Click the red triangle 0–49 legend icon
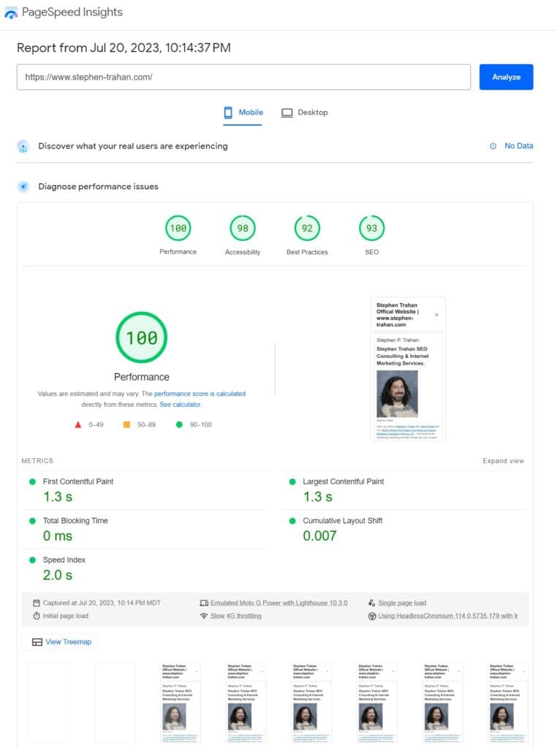The width and height of the screenshot is (557, 748). click(78, 424)
